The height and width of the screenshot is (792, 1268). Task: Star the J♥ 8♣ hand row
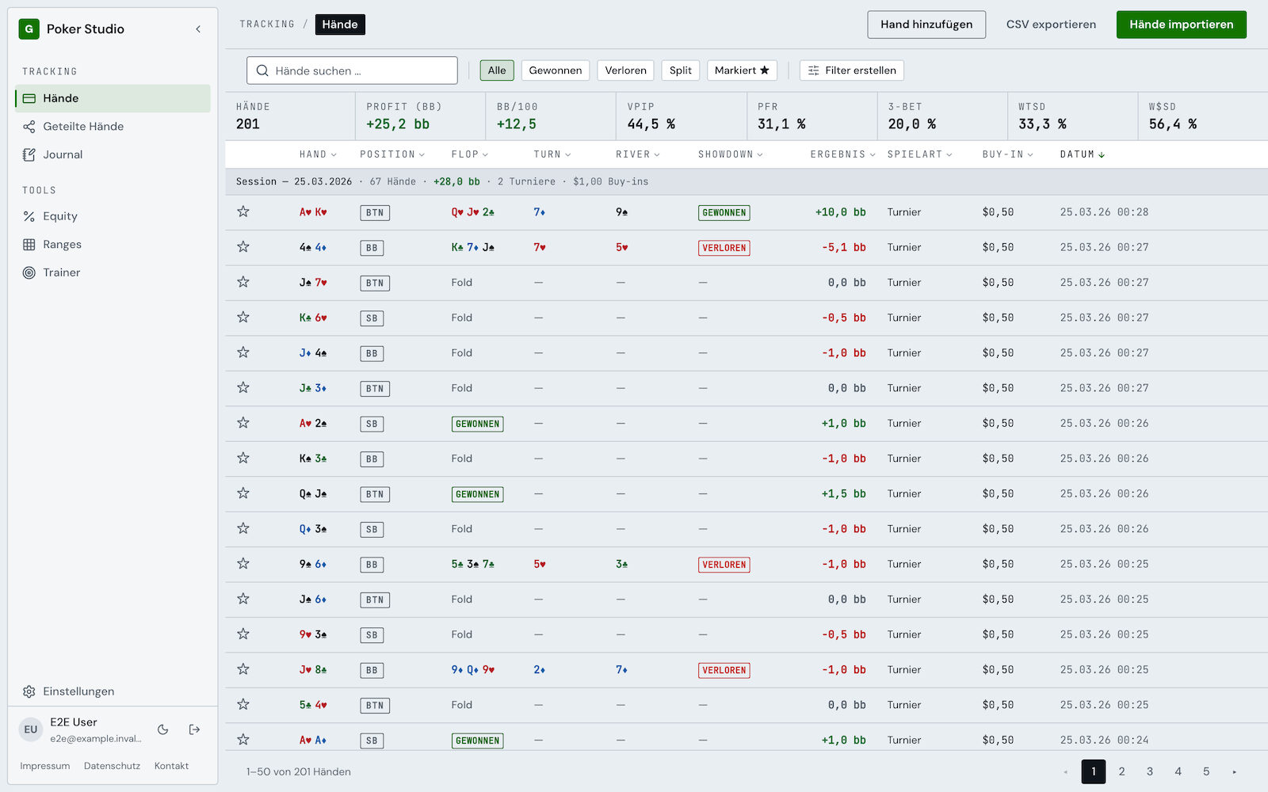(x=243, y=670)
